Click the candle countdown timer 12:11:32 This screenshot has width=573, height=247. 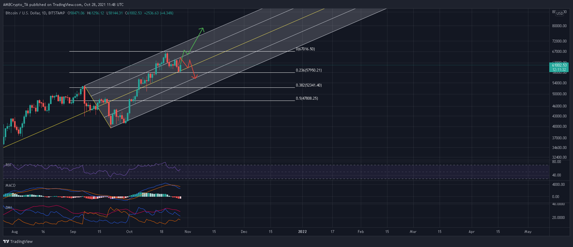tap(559, 70)
